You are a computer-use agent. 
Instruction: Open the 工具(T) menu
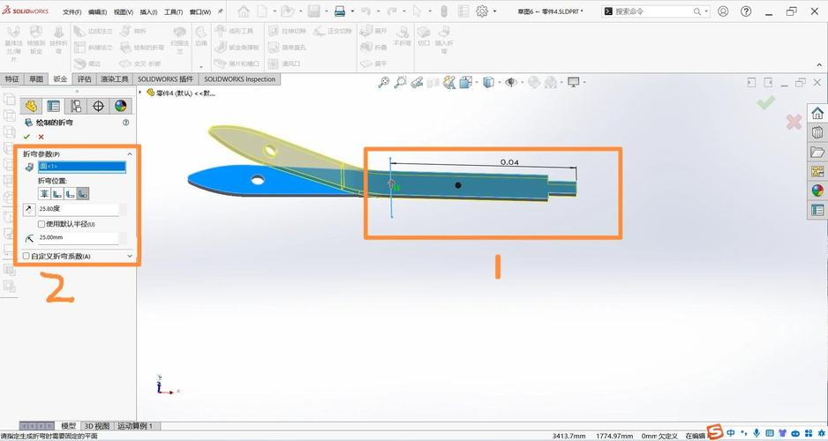click(x=173, y=11)
